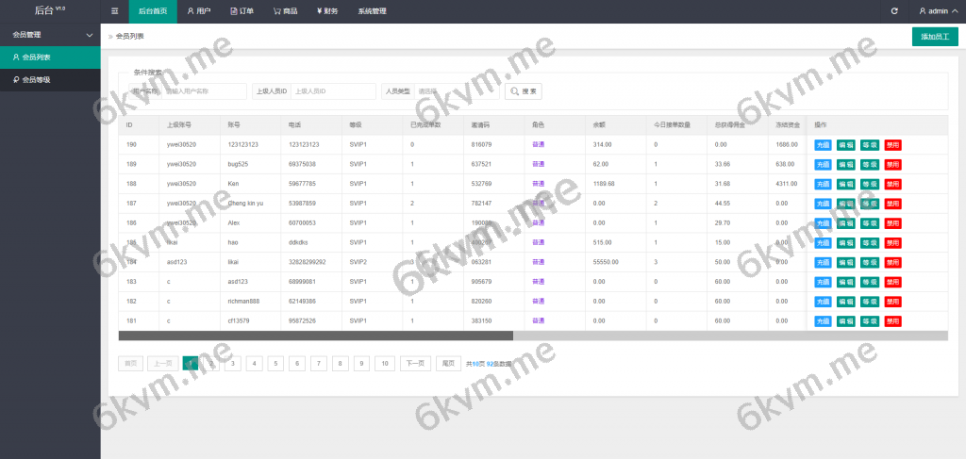This screenshot has width=966, height=459.
Task: Expand the admin account dropdown
Action: [939, 11]
